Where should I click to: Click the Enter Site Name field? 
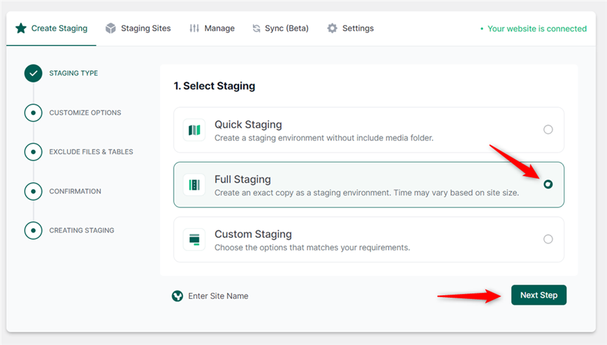pos(219,296)
